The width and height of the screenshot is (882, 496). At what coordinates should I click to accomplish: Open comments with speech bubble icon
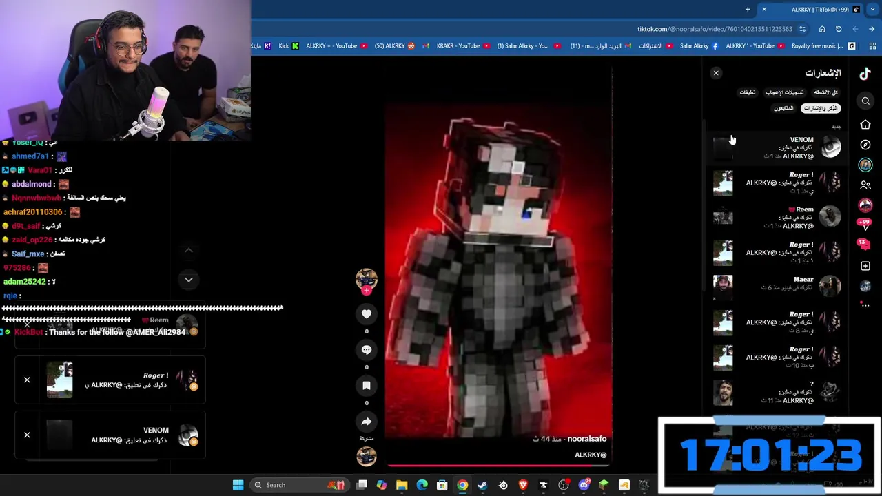point(367,350)
